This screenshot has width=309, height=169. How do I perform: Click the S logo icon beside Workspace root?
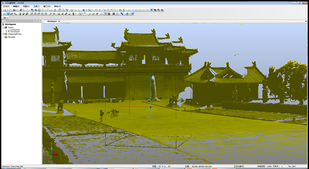(3, 24)
